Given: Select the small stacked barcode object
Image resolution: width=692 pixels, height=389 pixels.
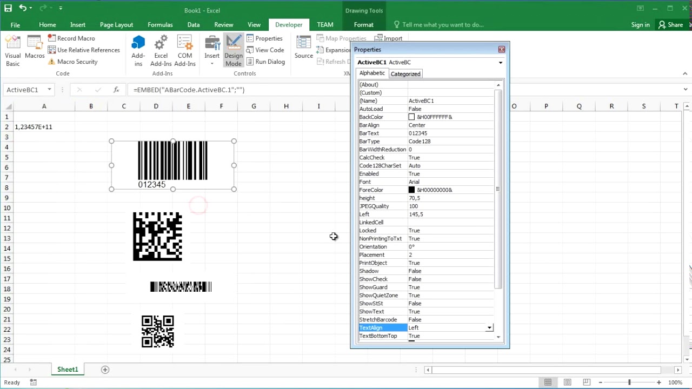Looking at the screenshot, I should (181, 286).
